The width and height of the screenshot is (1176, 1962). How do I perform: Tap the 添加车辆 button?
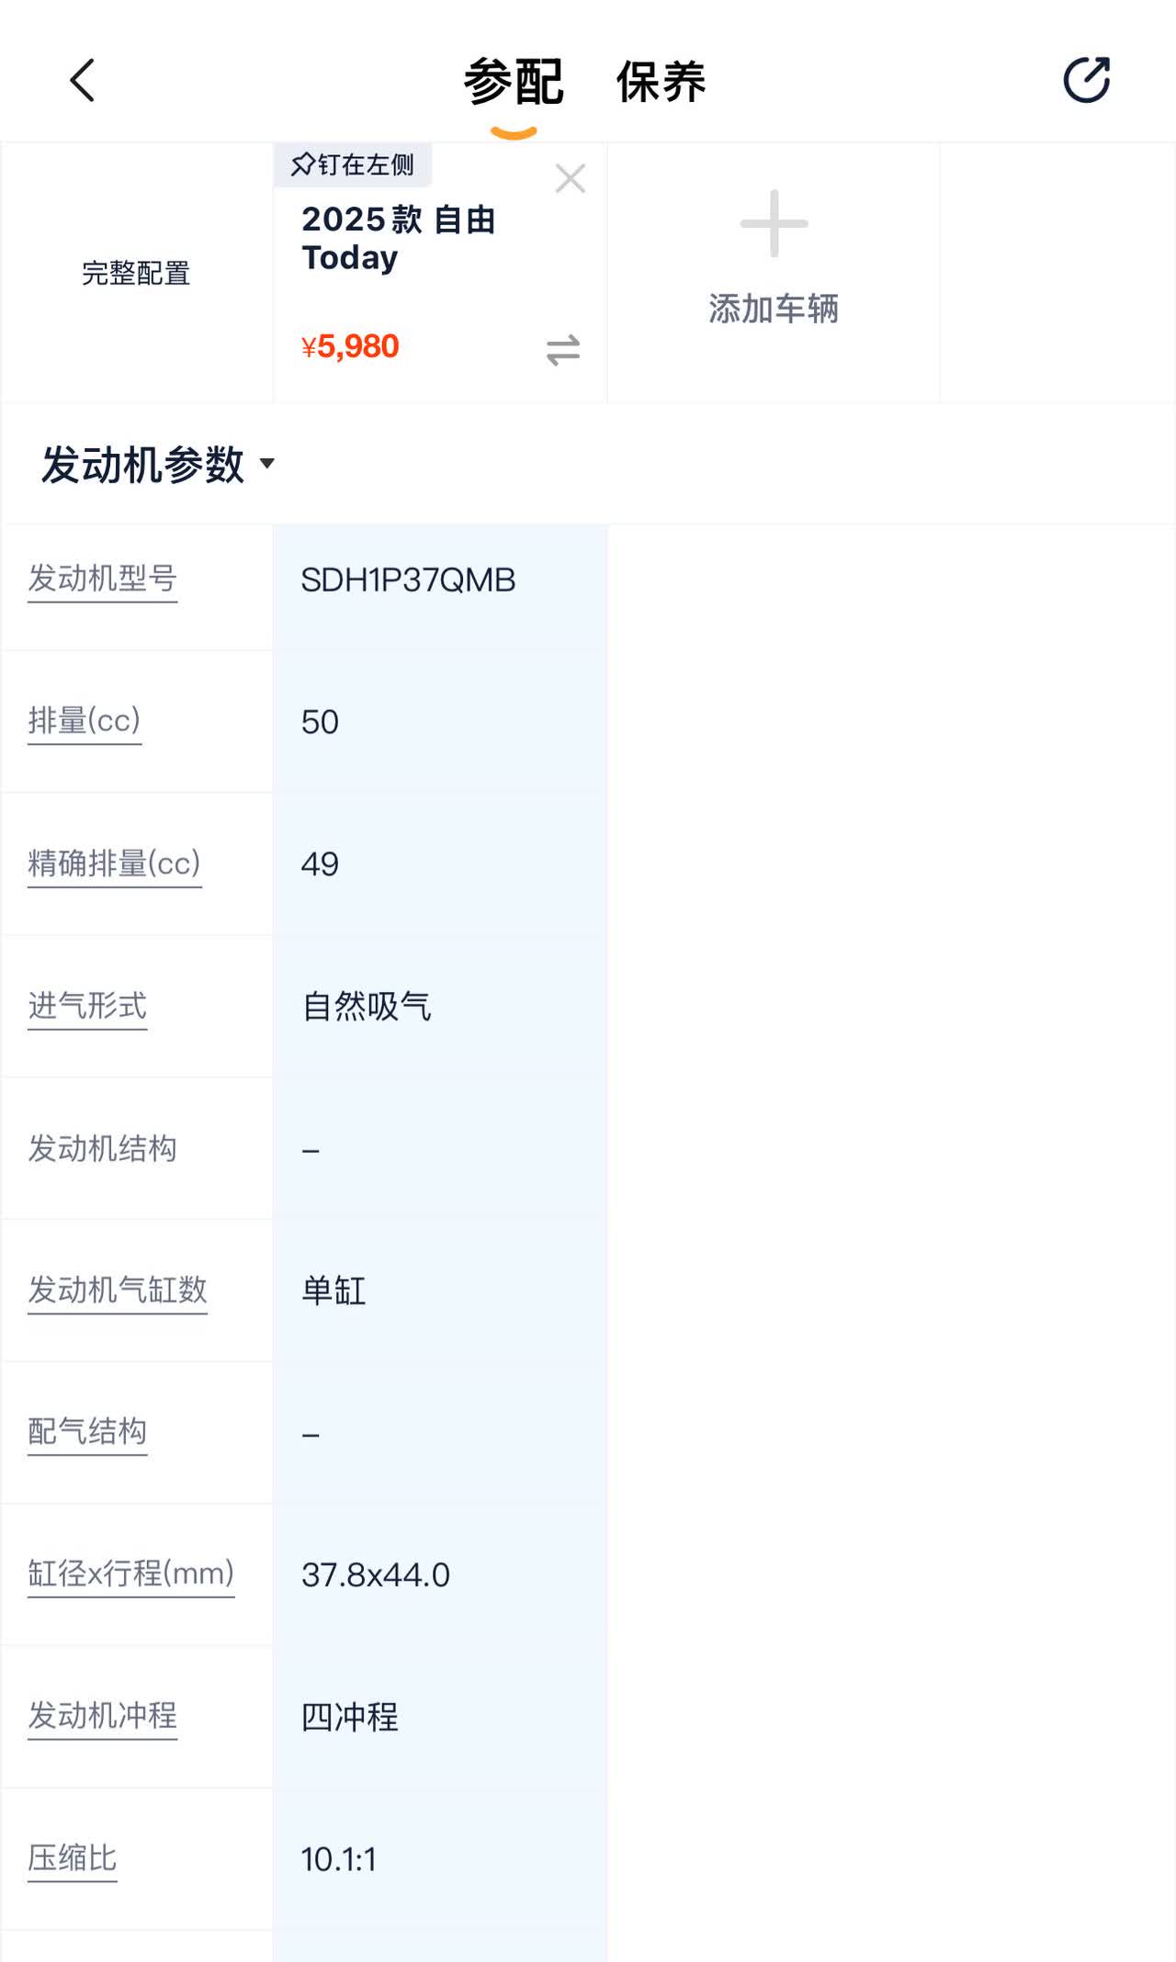[x=774, y=309]
